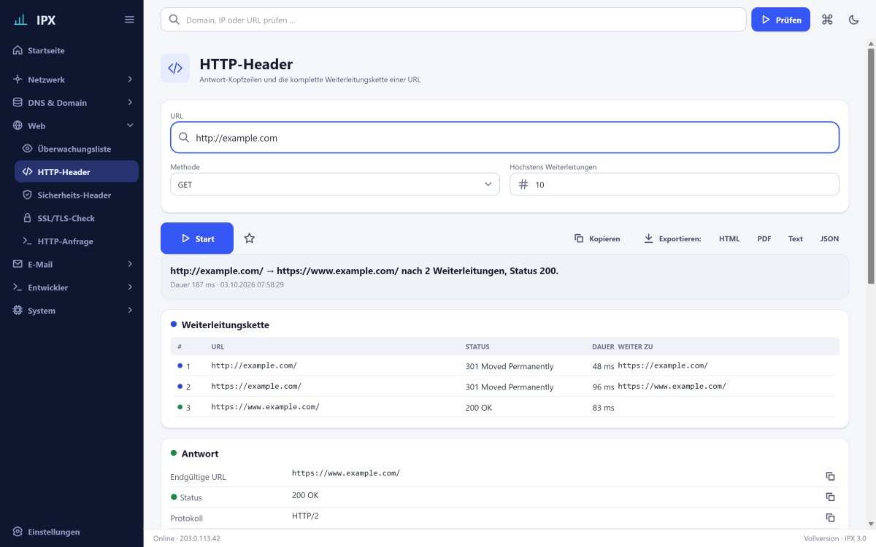
Task: Click the Prüfen button
Action: click(x=780, y=20)
